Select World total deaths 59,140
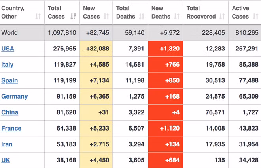 coord(135,33)
